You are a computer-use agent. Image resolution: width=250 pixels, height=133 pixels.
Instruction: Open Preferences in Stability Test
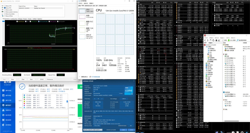(50, 79)
